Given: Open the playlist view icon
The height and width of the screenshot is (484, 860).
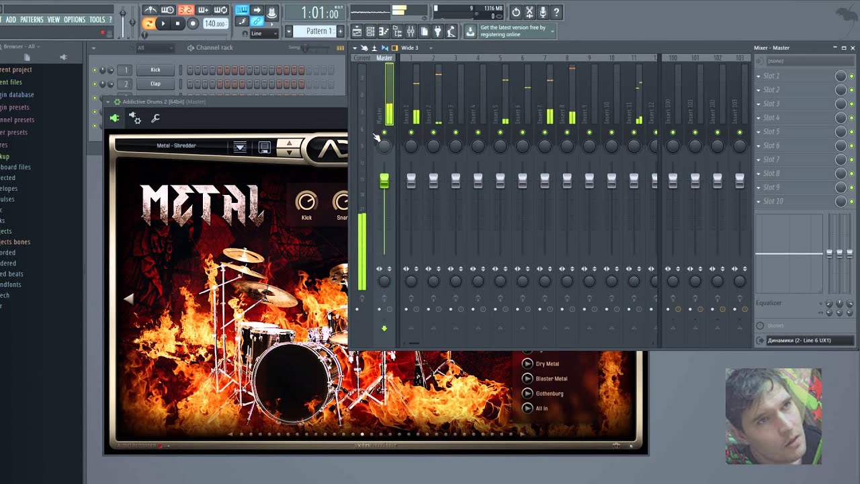Looking at the screenshot, I should tap(356, 32).
